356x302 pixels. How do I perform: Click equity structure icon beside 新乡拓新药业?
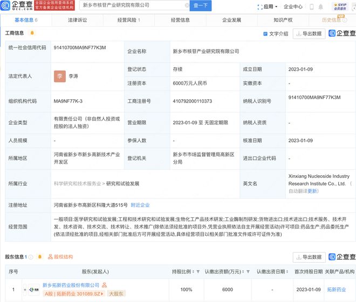point(104,285)
